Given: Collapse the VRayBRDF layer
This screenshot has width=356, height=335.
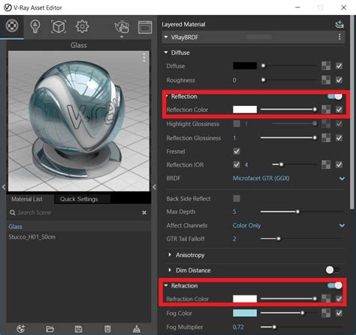Looking at the screenshot, I should [166, 37].
